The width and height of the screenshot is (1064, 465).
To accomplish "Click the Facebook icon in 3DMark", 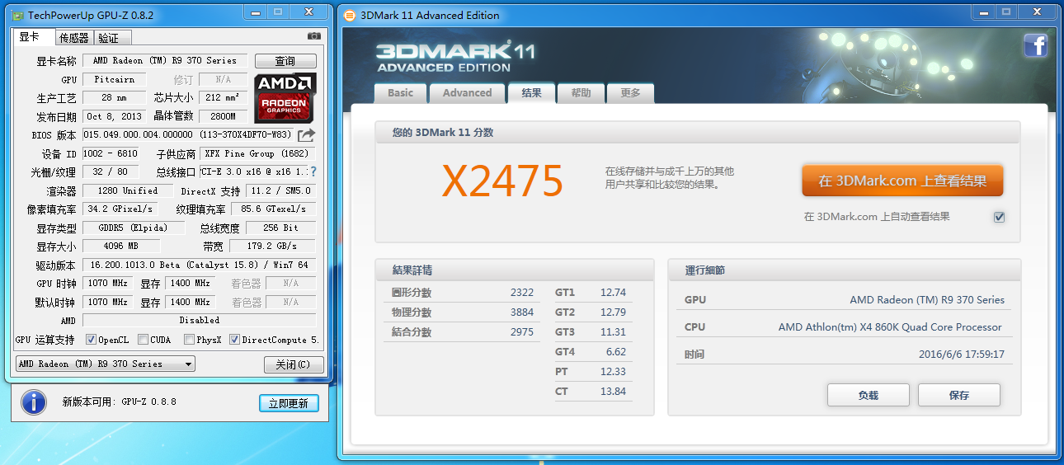I will click(x=1036, y=45).
